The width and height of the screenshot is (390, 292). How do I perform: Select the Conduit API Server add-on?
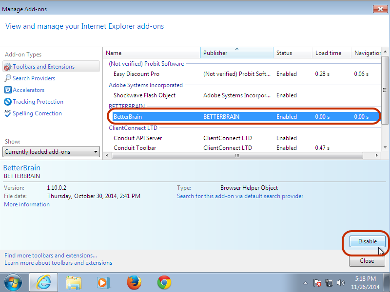(x=247, y=138)
